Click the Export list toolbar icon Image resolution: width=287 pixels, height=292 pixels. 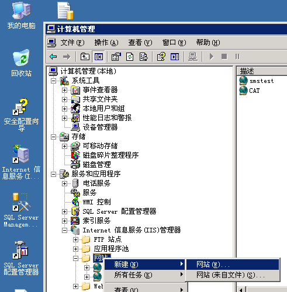[144, 57]
